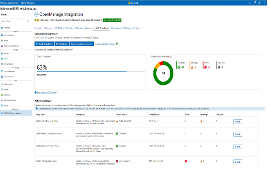The width and height of the screenshot is (270, 195).
Task: Open Security tool in sidebar
Action: tap(5, 105)
